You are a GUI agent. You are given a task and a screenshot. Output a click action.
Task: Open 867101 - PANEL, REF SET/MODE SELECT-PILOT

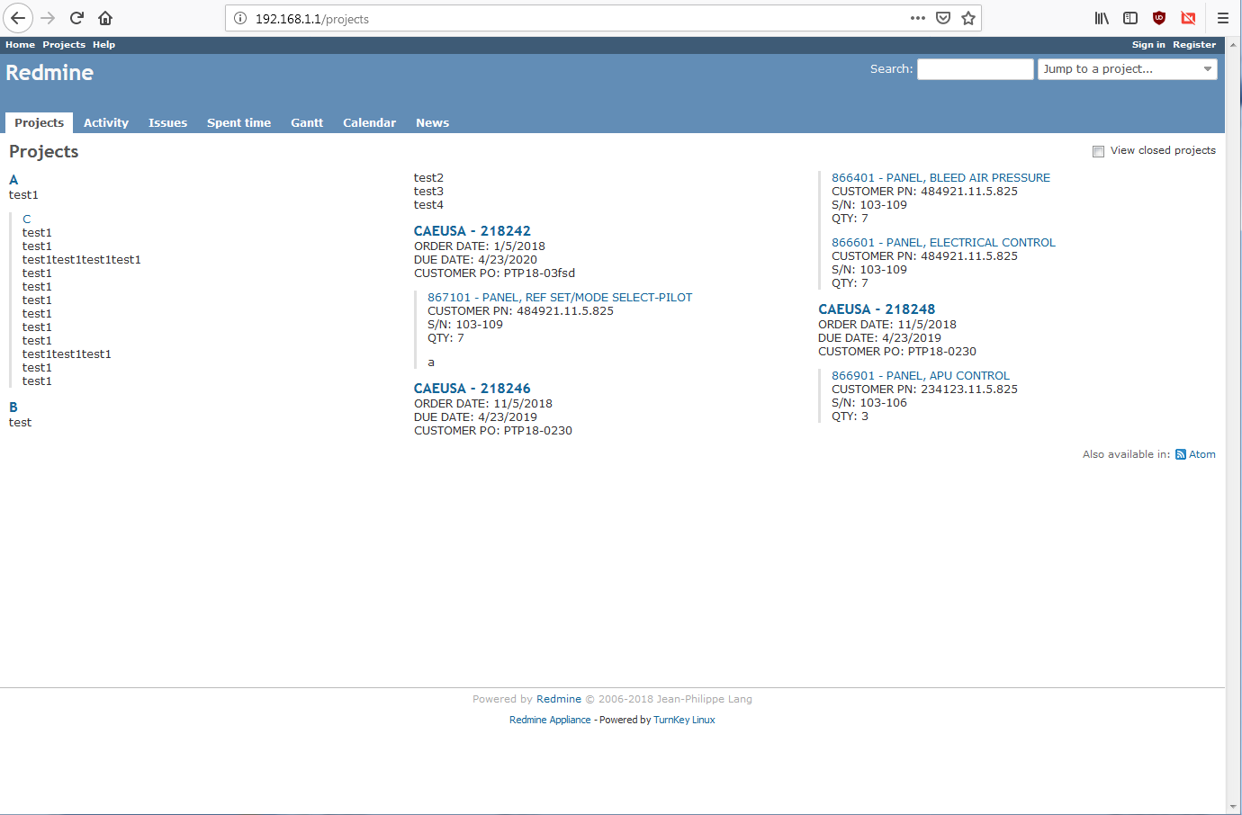560,297
